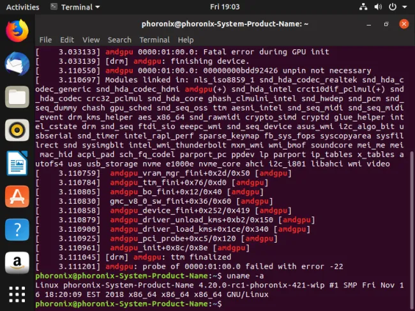Viewport: 415px width, 311px height.
Task: Open the File menu
Action: pyautogui.click(x=45, y=40)
